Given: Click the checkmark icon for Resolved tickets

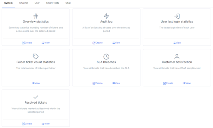Looking at the screenshot, I should [x=36, y=97].
